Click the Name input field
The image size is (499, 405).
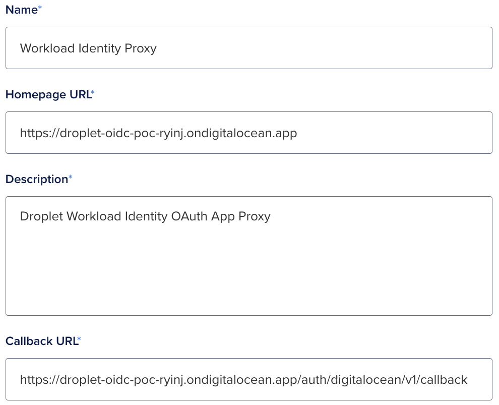(249, 48)
